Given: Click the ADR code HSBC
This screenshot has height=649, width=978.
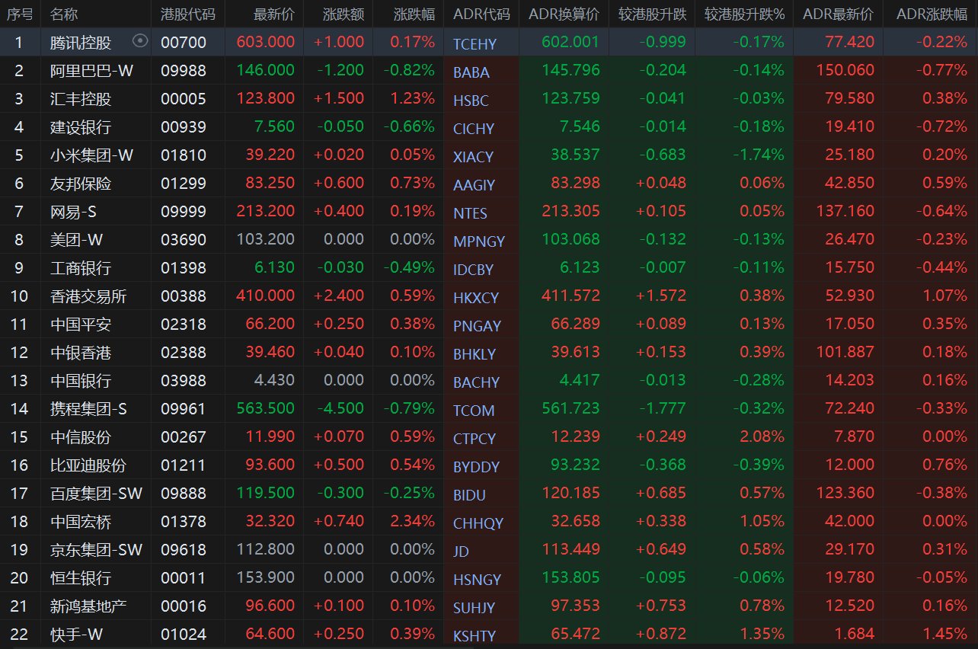Looking at the screenshot, I should coord(471,101).
